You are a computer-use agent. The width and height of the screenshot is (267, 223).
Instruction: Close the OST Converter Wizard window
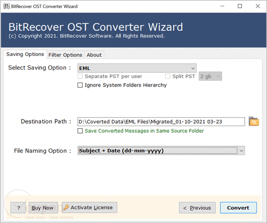point(258,6)
